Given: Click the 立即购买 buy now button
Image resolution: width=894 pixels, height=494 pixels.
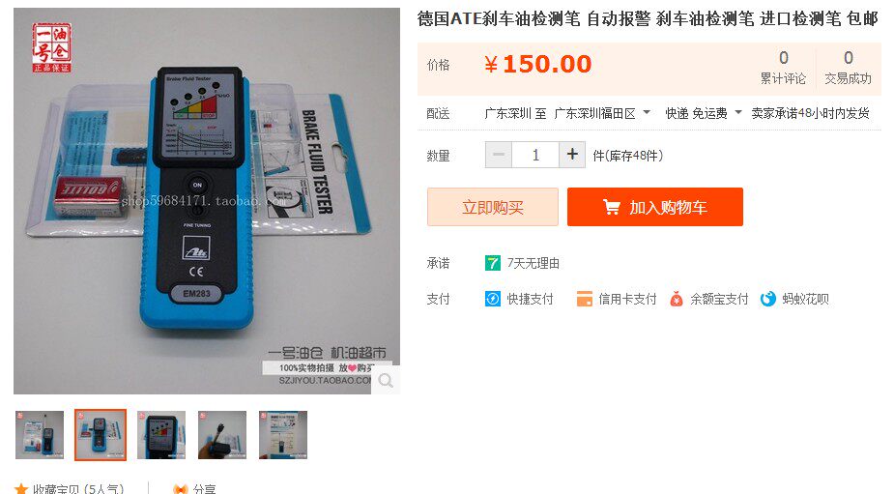Looking at the screenshot, I should 493,207.
